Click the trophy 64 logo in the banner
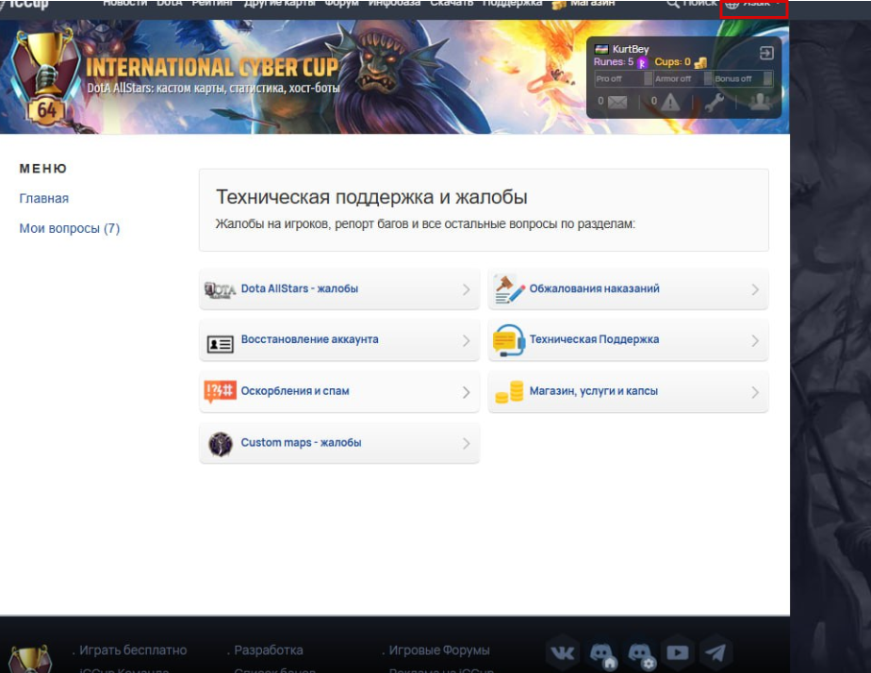Viewport: 871px width, 673px height. (x=45, y=77)
